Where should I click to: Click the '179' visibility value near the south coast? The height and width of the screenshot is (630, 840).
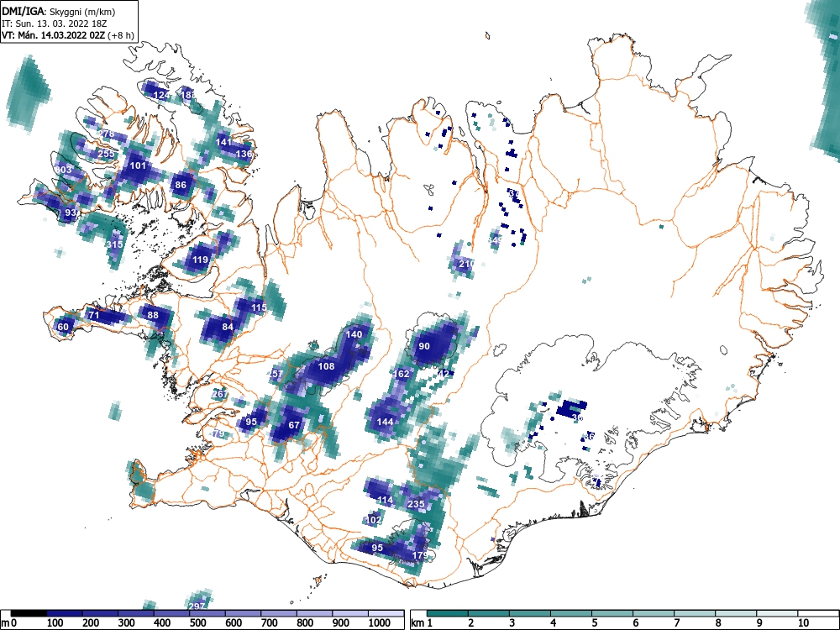click(421, 555)
